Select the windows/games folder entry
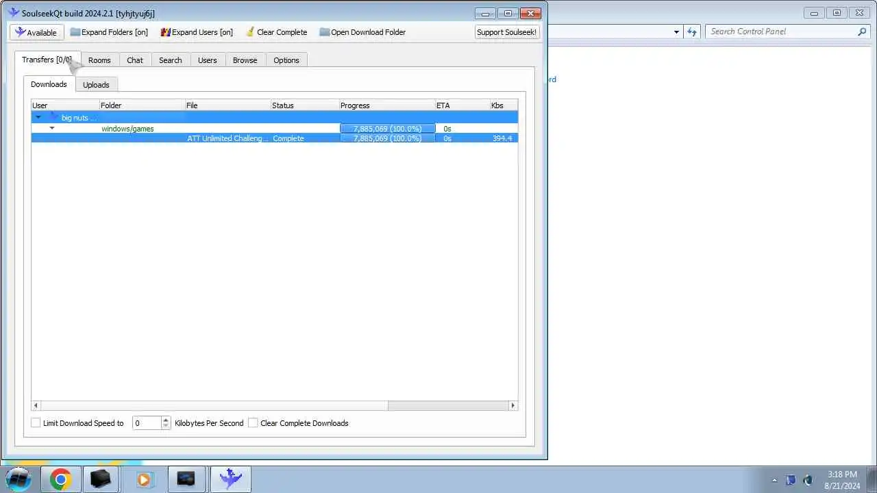Viewport: 877px width, 493px height. pyautogui.click(x=127, y=129)
